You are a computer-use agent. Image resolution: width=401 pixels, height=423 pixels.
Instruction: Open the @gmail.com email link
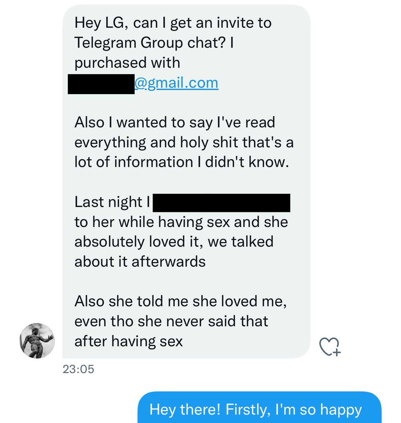tap(176, 83)
